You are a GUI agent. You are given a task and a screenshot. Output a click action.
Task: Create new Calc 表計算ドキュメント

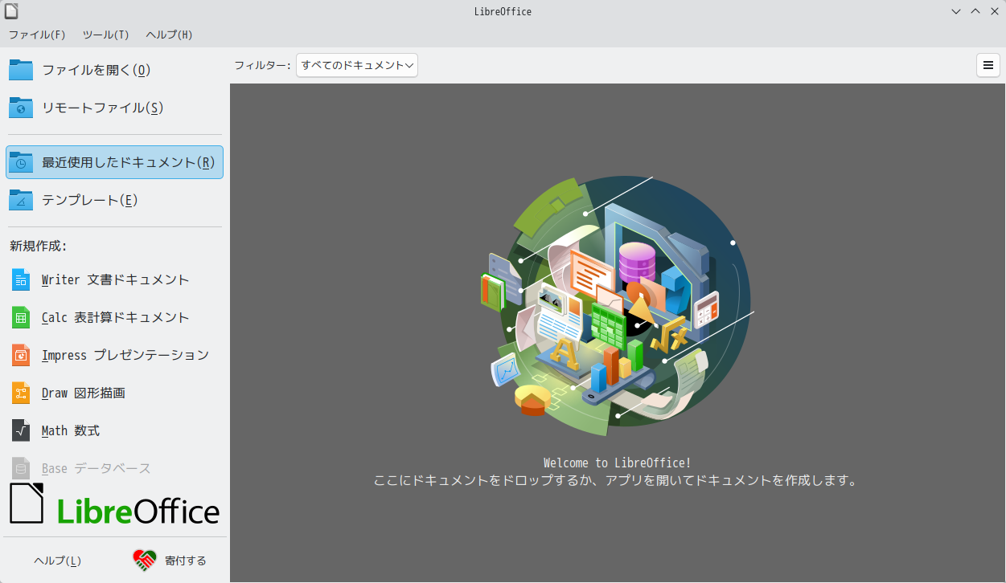point(115,317)
